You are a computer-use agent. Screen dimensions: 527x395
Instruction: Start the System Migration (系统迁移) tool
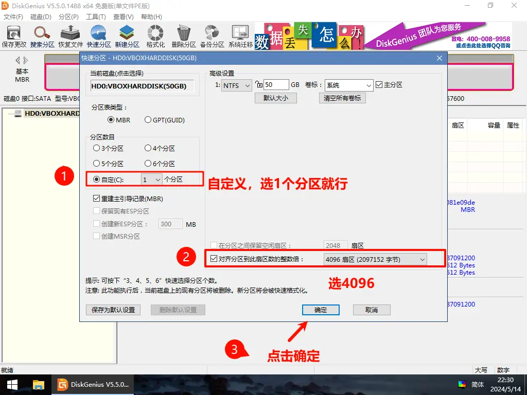240,37
